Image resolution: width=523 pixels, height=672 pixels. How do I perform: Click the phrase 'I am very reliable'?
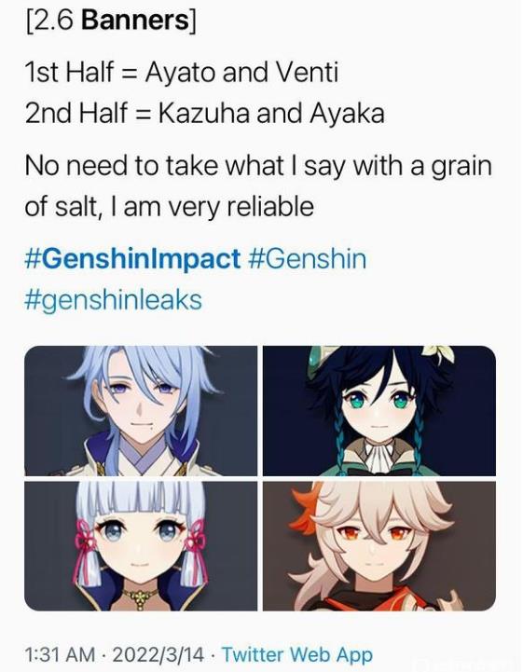(x=212, y=207)
